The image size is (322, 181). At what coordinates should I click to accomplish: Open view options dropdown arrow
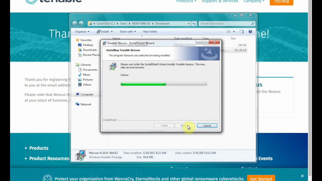click(x=234, y=32)
